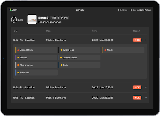Screen dimensions: 160x116
Task: Click Michael Burnharm in the third row
Action: pos(56,98)
